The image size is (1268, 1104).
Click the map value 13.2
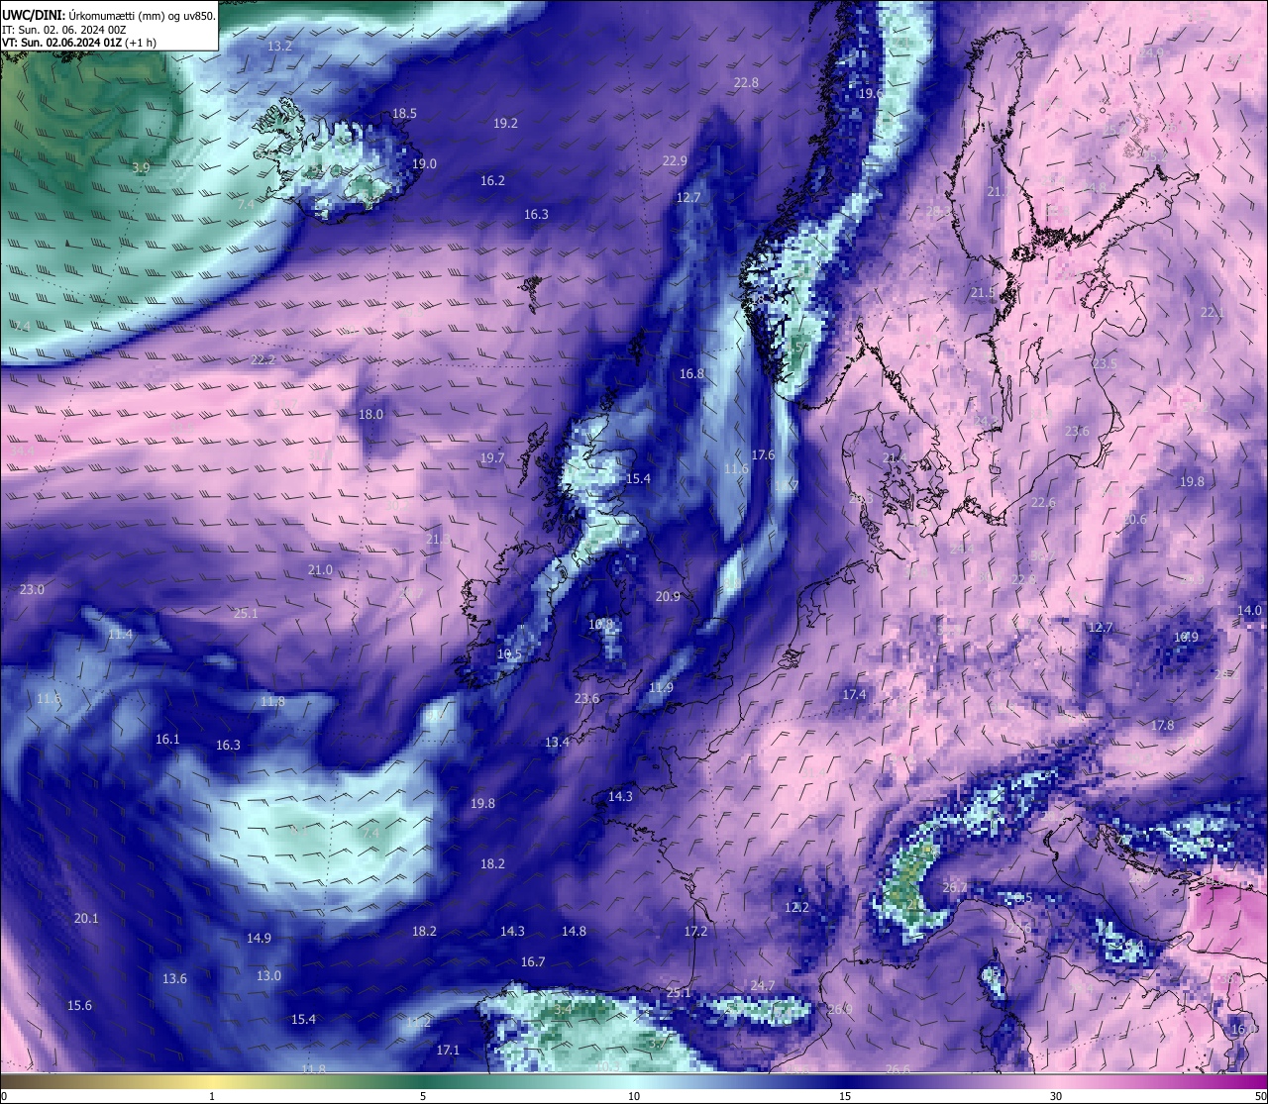click(x=280, y=47)
